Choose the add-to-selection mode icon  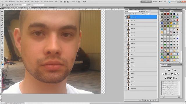click(9, 5)
